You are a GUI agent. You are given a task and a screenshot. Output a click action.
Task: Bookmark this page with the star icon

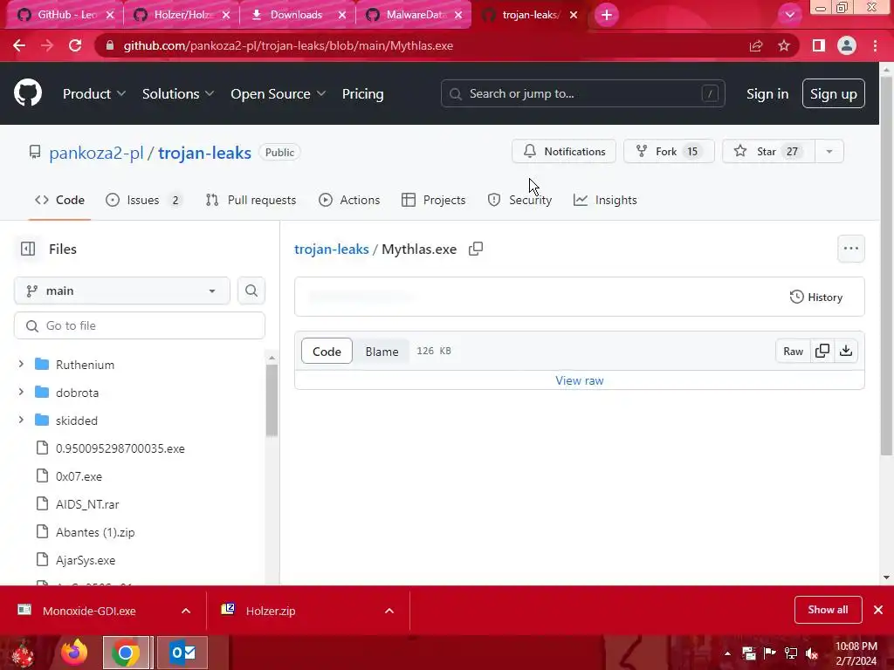(x=784, y=45)
